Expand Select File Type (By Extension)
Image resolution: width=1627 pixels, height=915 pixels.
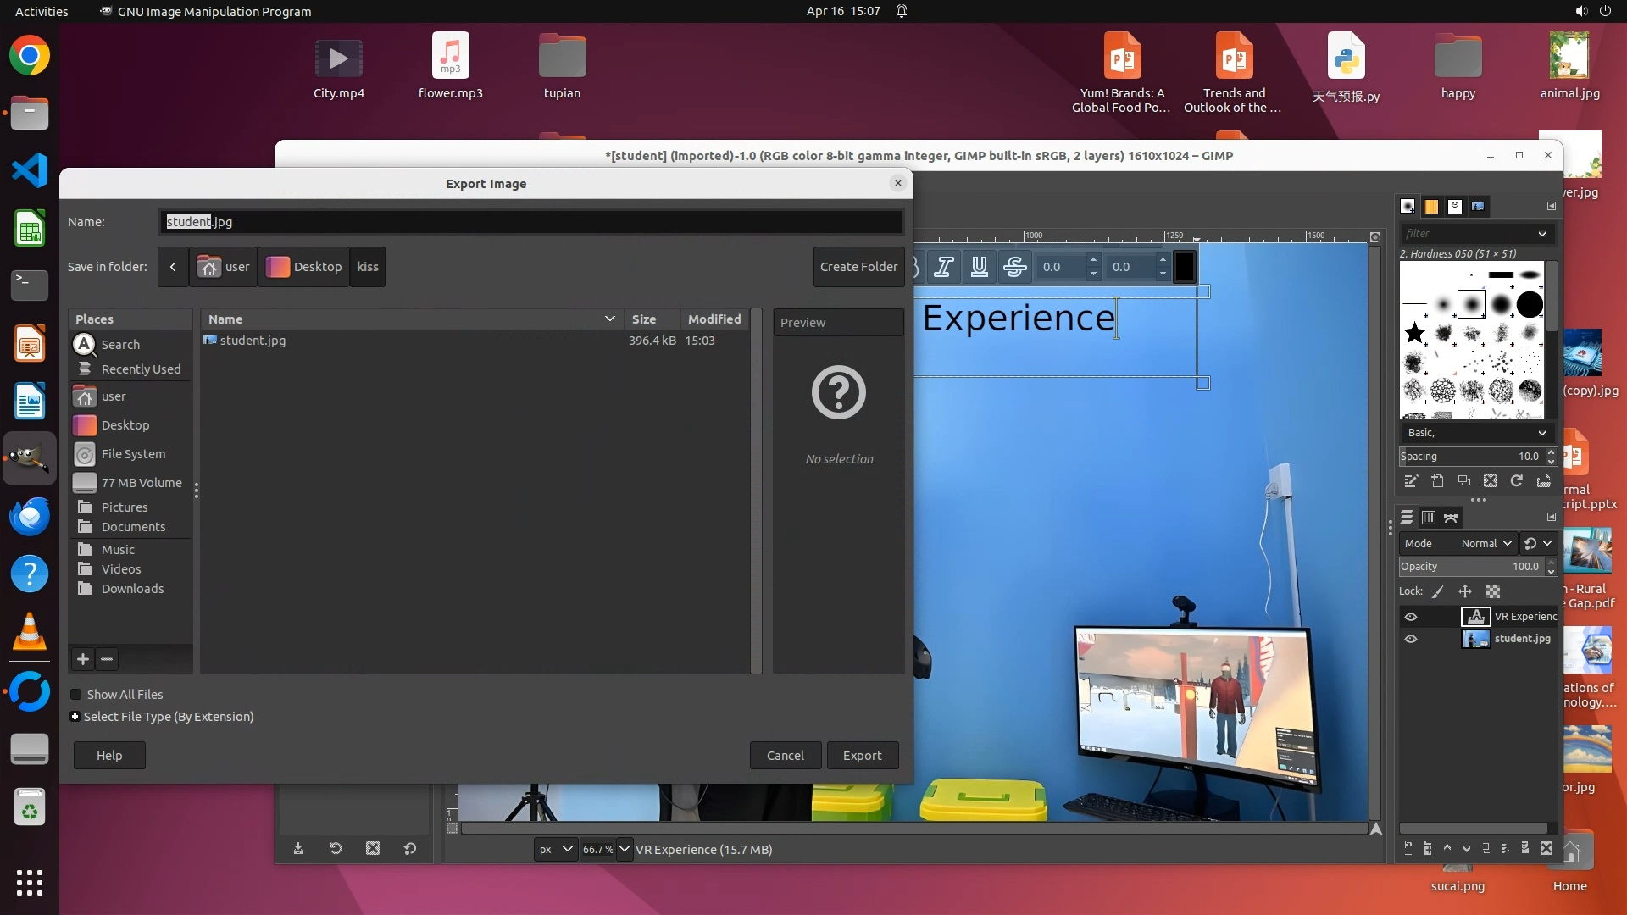75,717
